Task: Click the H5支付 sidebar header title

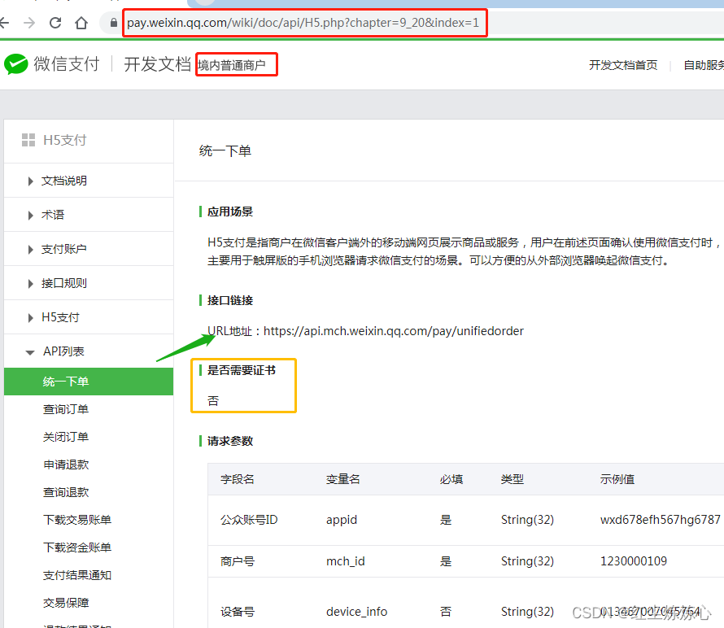Action: [64, 140]
